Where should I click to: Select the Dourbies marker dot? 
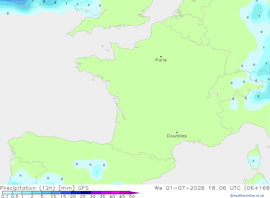pyautogui.click(x=177, y=132)
